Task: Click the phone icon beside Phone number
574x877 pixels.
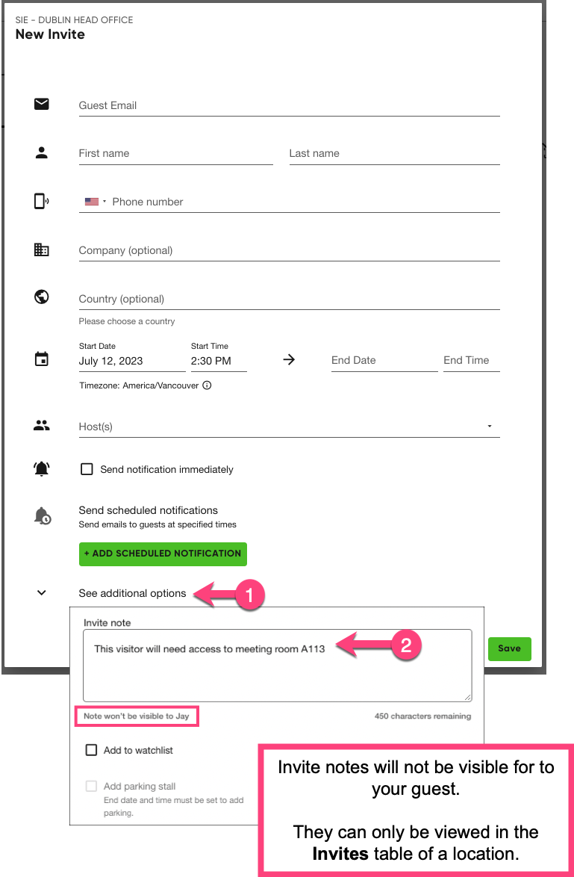Action: pyautogui.click(x=42, y=201)
